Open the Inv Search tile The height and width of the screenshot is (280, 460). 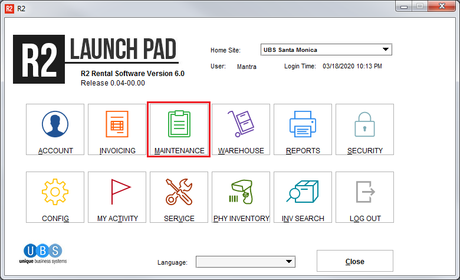point(303,197)
